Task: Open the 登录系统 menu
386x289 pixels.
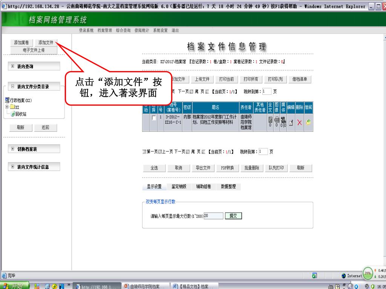Action: (86, 30)
